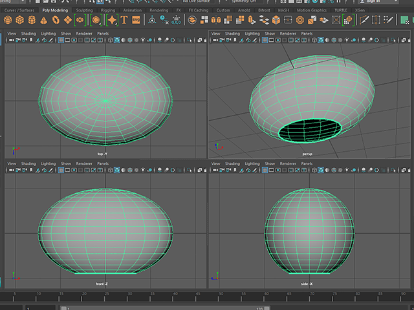Click the Separate meshes shelf icon
This screenshot has height=310, width=414.
(204, 20)
